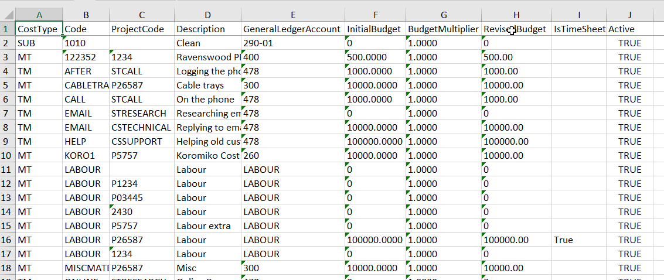664x280 pixels.
Task: Select column A header
Action: [x=39, y=15]
